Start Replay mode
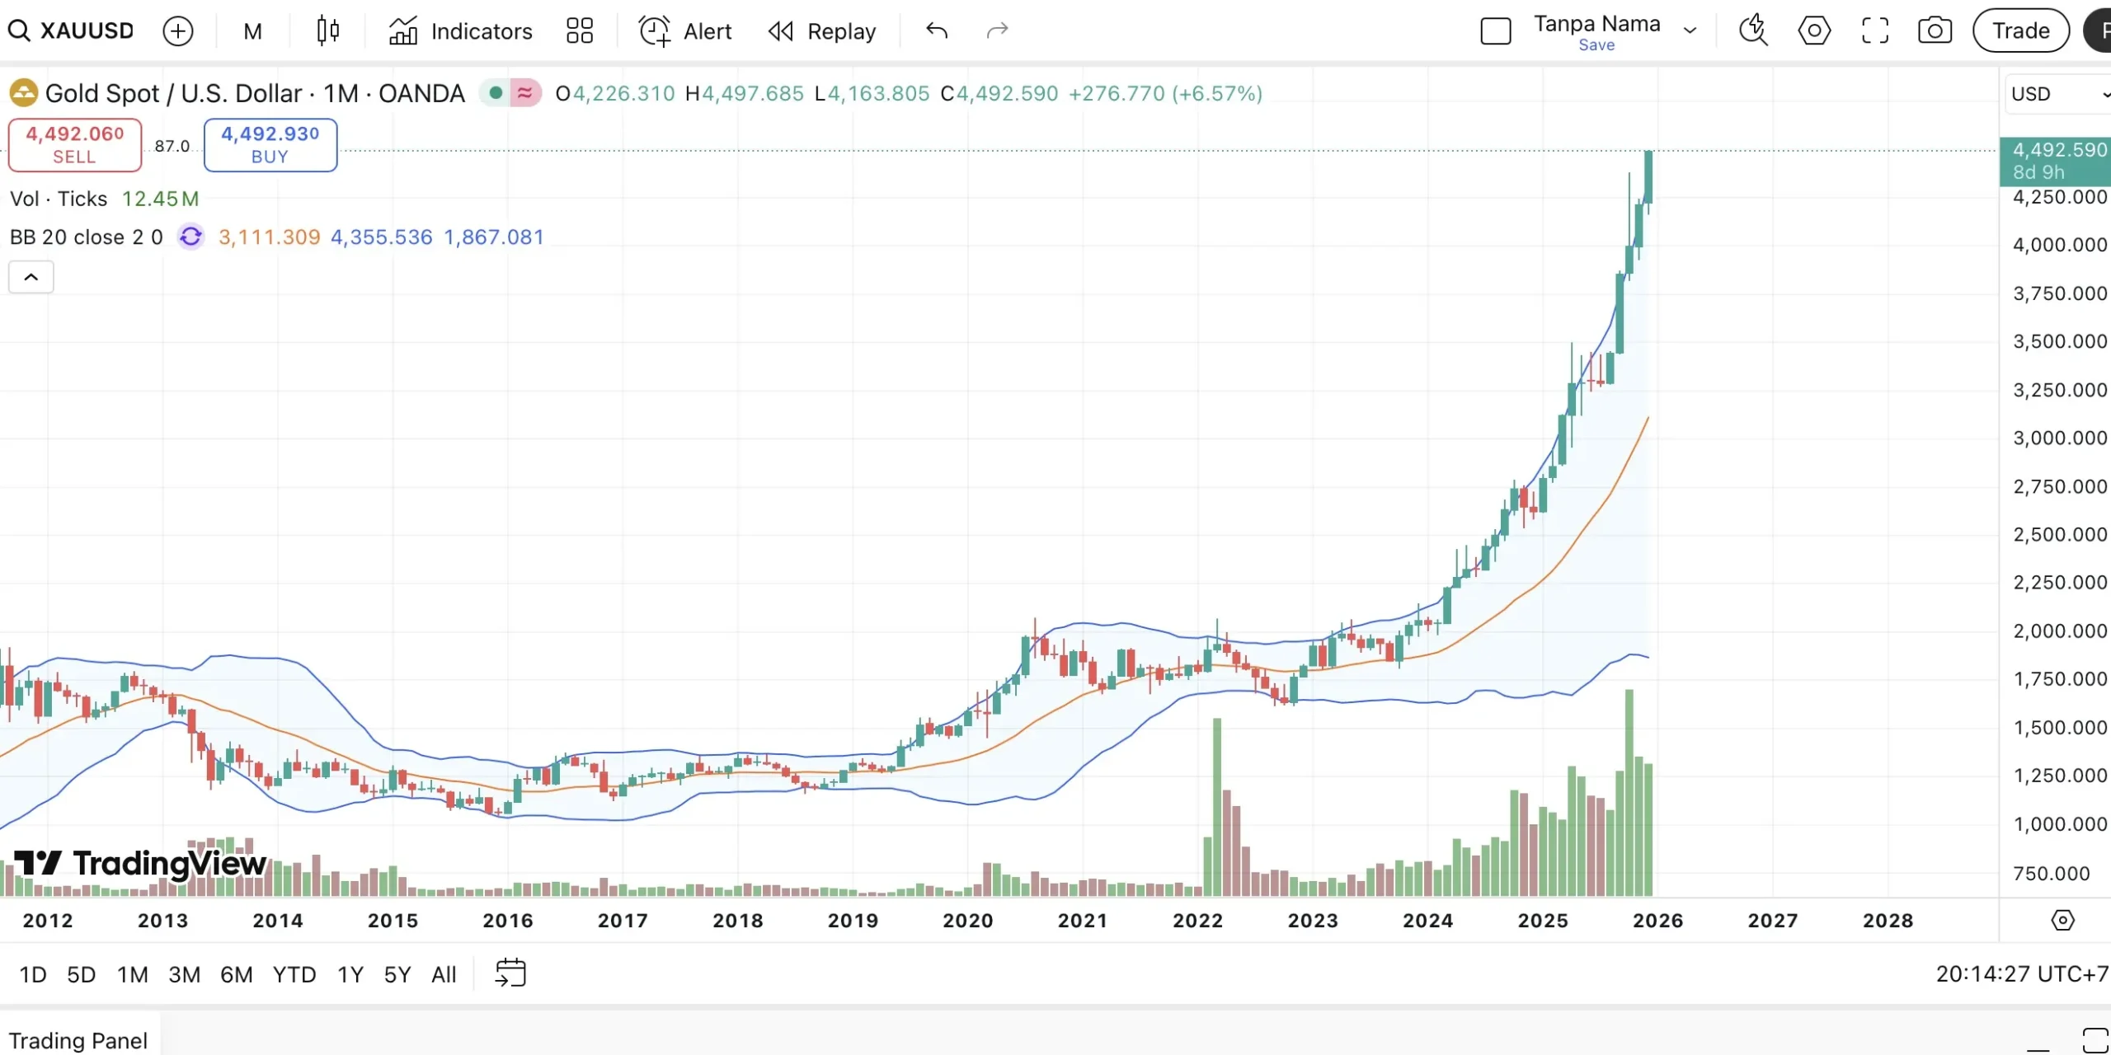 pos(821,30)
